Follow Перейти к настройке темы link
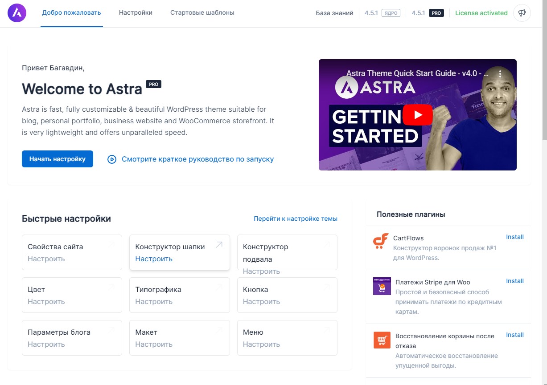The image size is (547, 385). (295, 219)
